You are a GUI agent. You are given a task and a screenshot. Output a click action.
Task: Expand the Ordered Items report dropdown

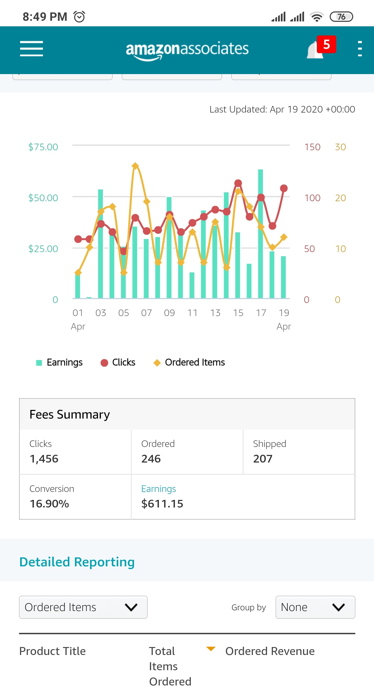point(83,607)
